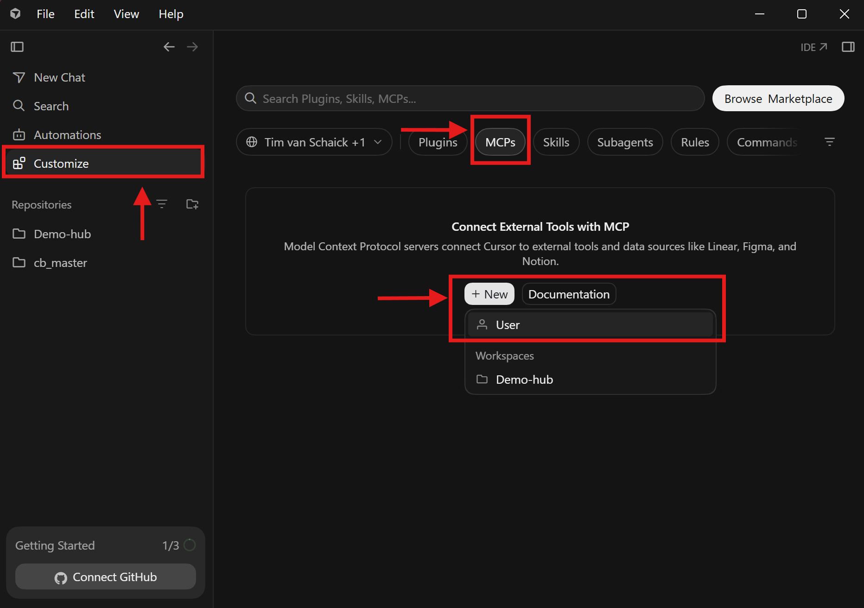The width and height of the screenshot is (864, 608).
Task: Click the Getting Started 1/3 progress circle
Action: [190, 545]
